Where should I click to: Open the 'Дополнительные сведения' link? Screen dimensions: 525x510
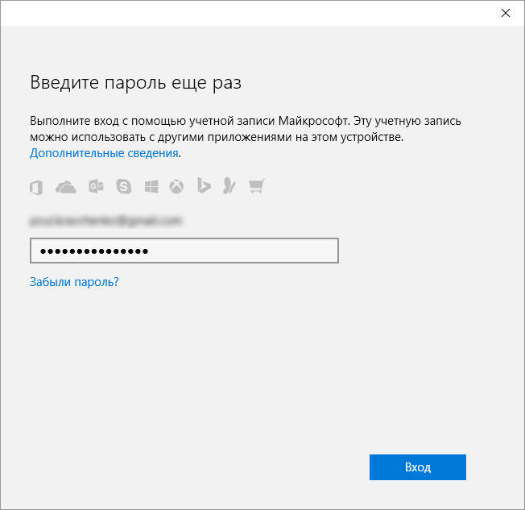coord(104,153)
